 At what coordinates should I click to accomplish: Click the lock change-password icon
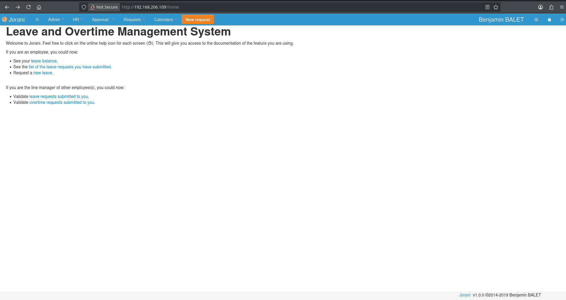coord(549,20)
